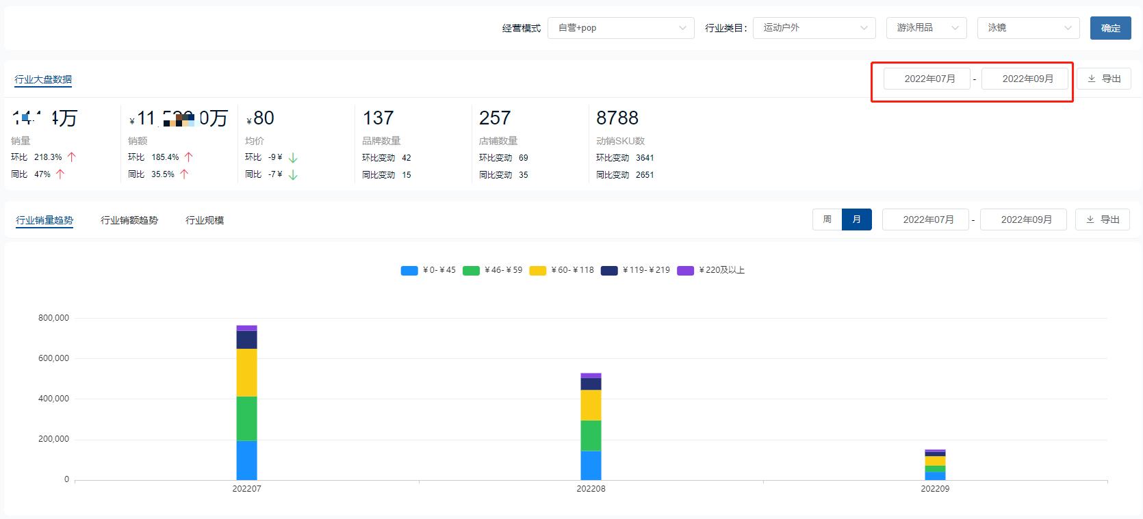The image size is (1143, 519).
Task: Click the 137 品牌数量 value
Action: [x=378, y=118]
